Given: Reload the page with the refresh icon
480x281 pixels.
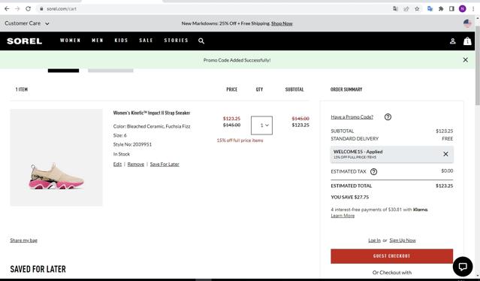Looking at the screenshot, I should (x=28, y=9).
